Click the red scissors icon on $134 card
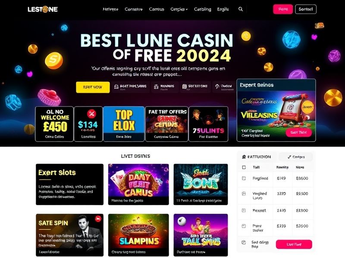 (x=91, y=114)
